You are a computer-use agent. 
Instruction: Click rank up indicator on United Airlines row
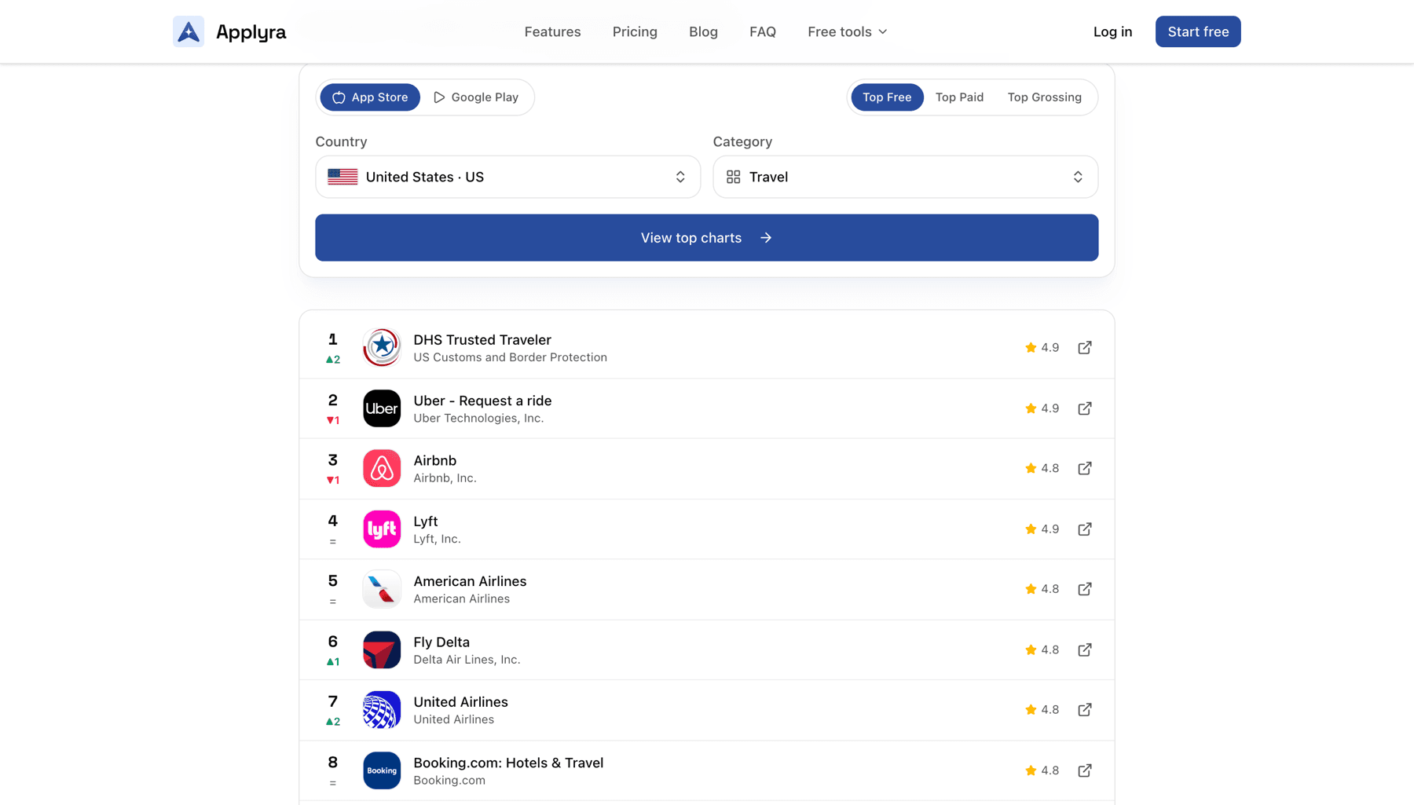(x=333, y=722)
